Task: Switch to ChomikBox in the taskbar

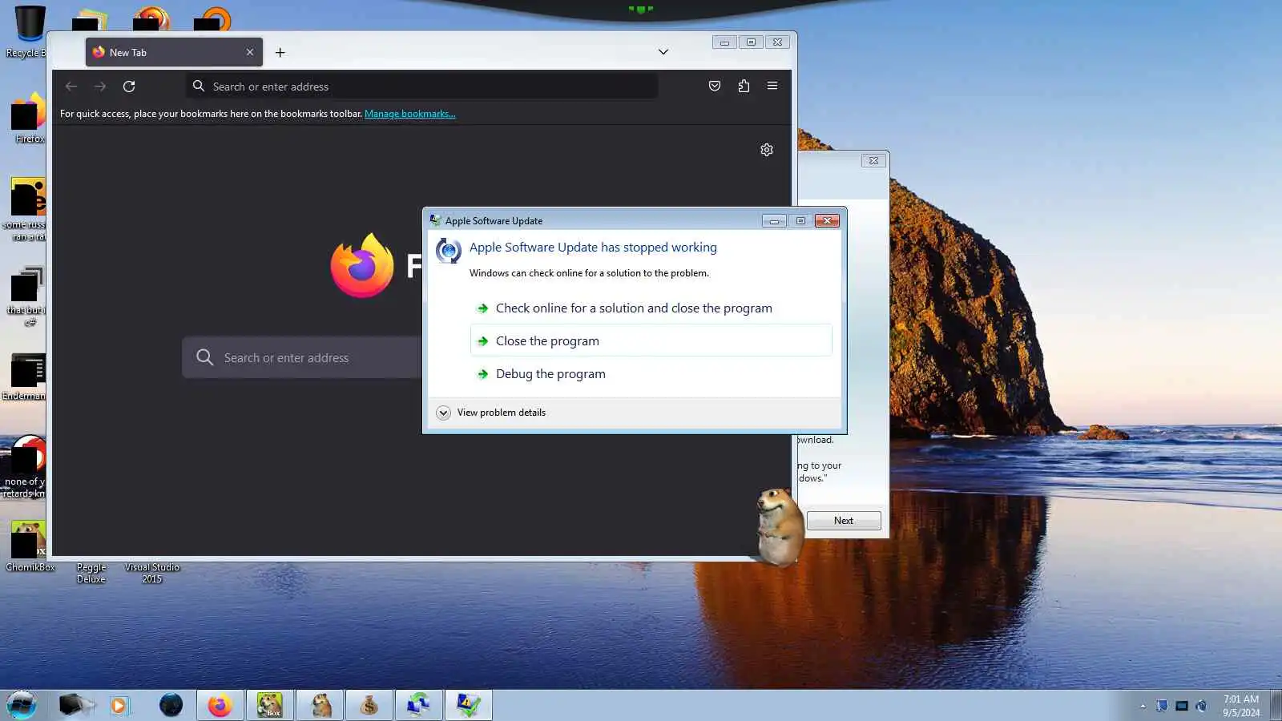Action: [x=269, y=706]
